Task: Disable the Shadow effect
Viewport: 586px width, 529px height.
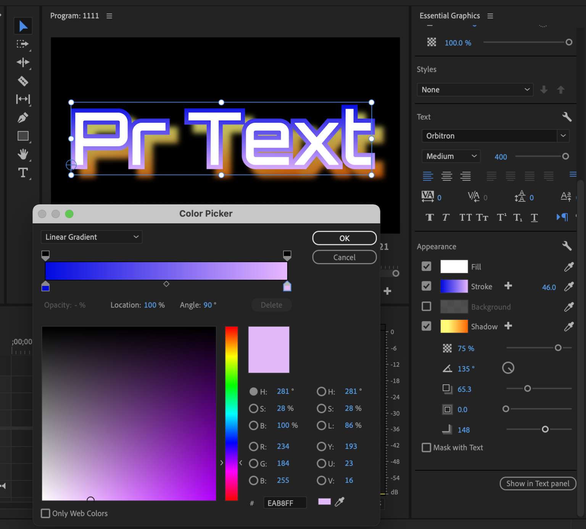Action: pyautogui.click(x=426, y=326)
